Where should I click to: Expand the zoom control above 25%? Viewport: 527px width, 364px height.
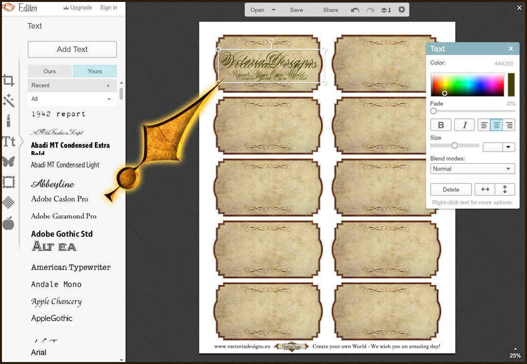[515, 349]
